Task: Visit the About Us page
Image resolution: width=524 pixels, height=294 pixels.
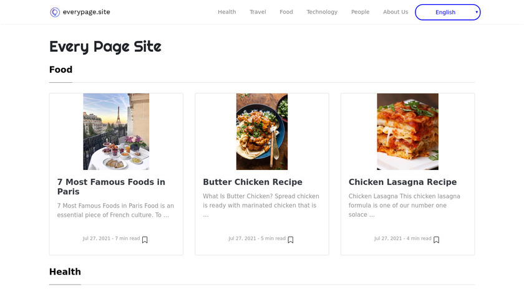Action: click(395, 12)
